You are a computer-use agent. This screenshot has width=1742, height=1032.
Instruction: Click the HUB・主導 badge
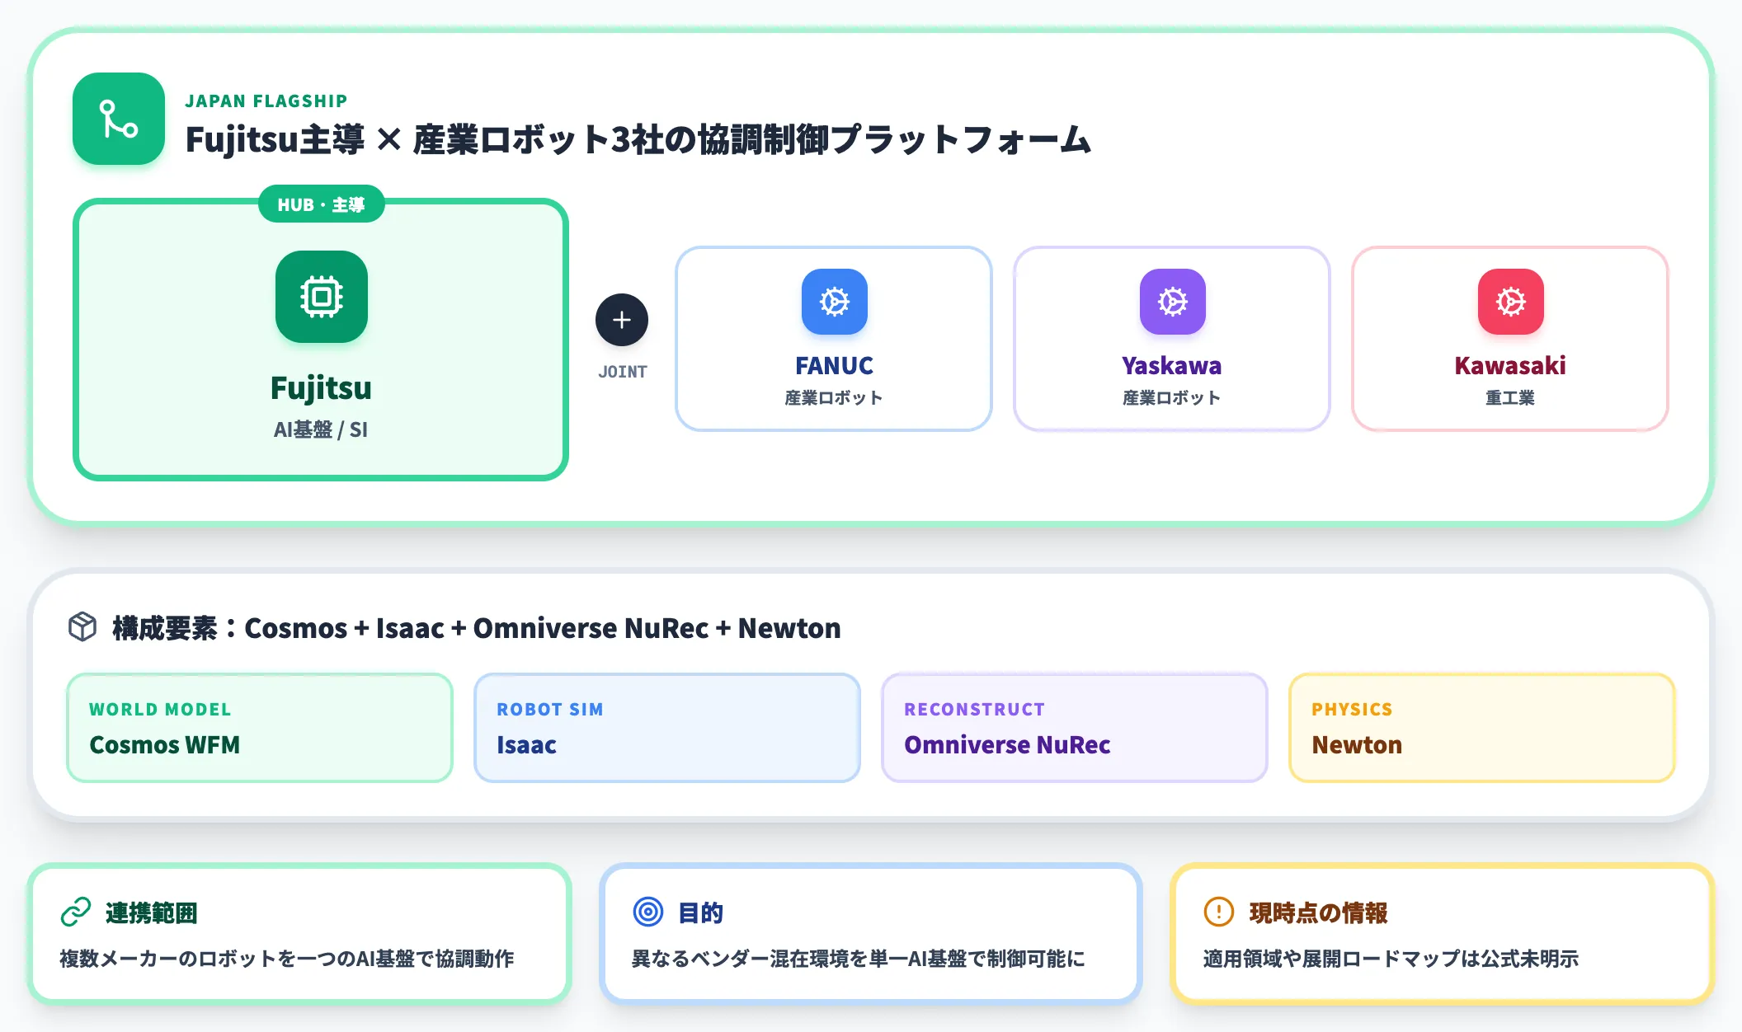(322, 204)
